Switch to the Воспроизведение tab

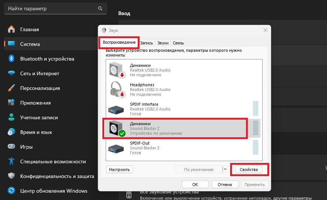119,43
